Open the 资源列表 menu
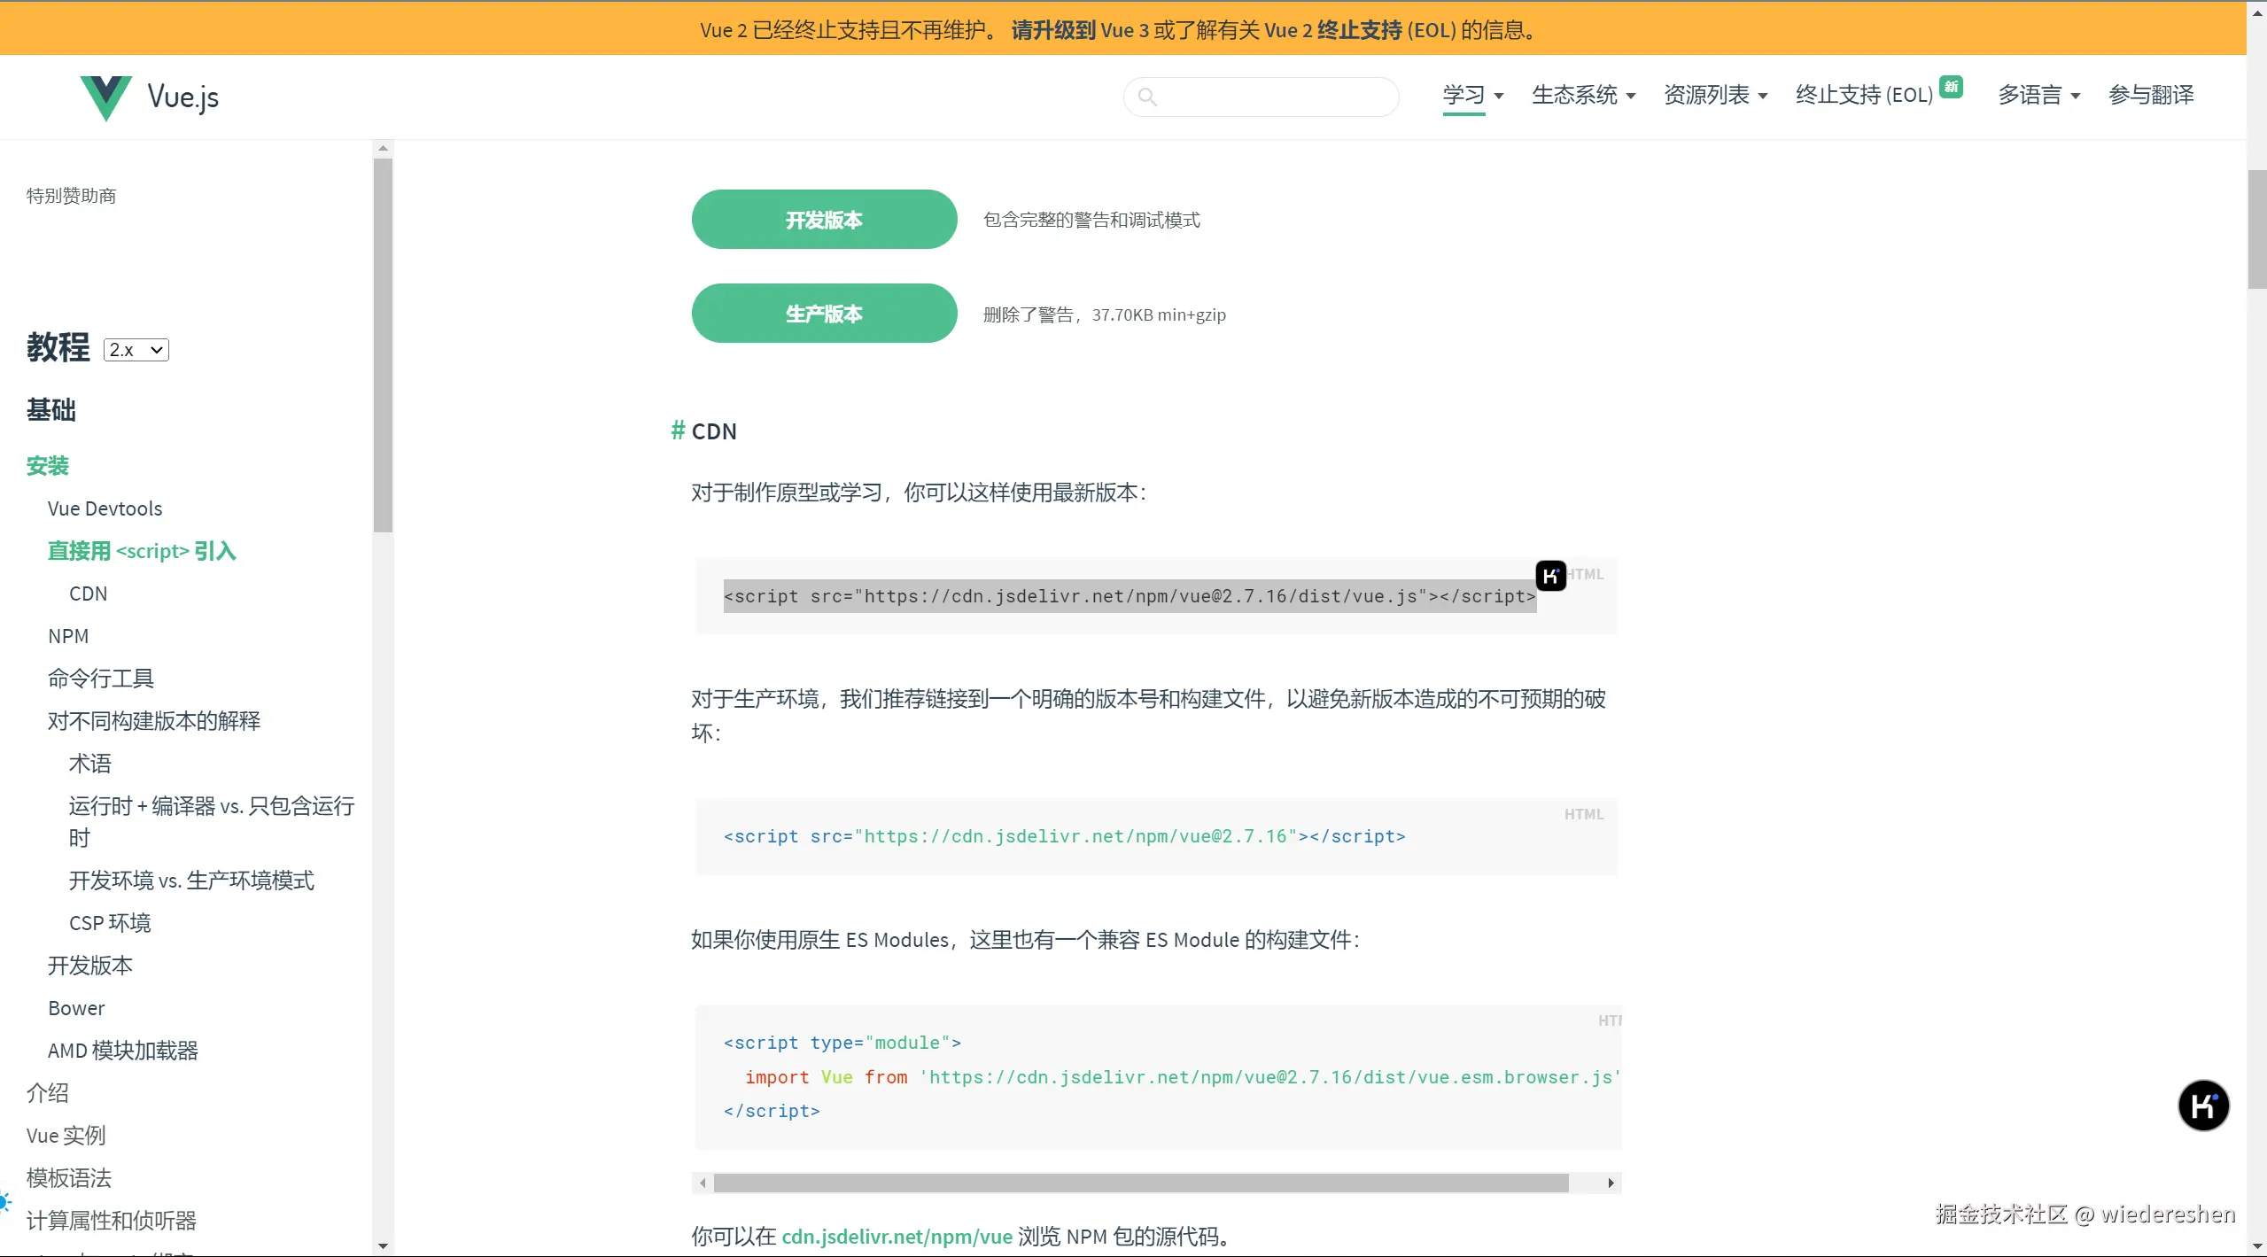2267x1257 pixels. point(1715,95)
